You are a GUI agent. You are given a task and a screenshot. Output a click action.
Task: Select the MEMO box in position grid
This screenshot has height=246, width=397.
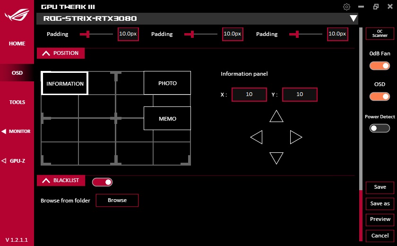[x=167, y=118]
